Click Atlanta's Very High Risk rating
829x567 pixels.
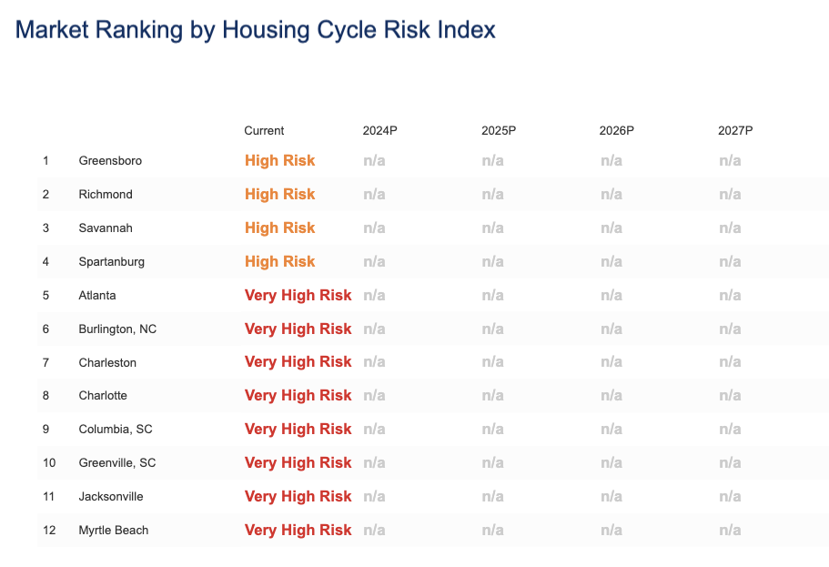pos(298,296)
